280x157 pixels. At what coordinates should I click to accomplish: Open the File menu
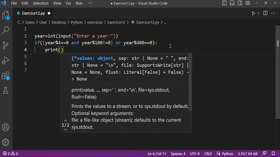[x=14, y=3]
